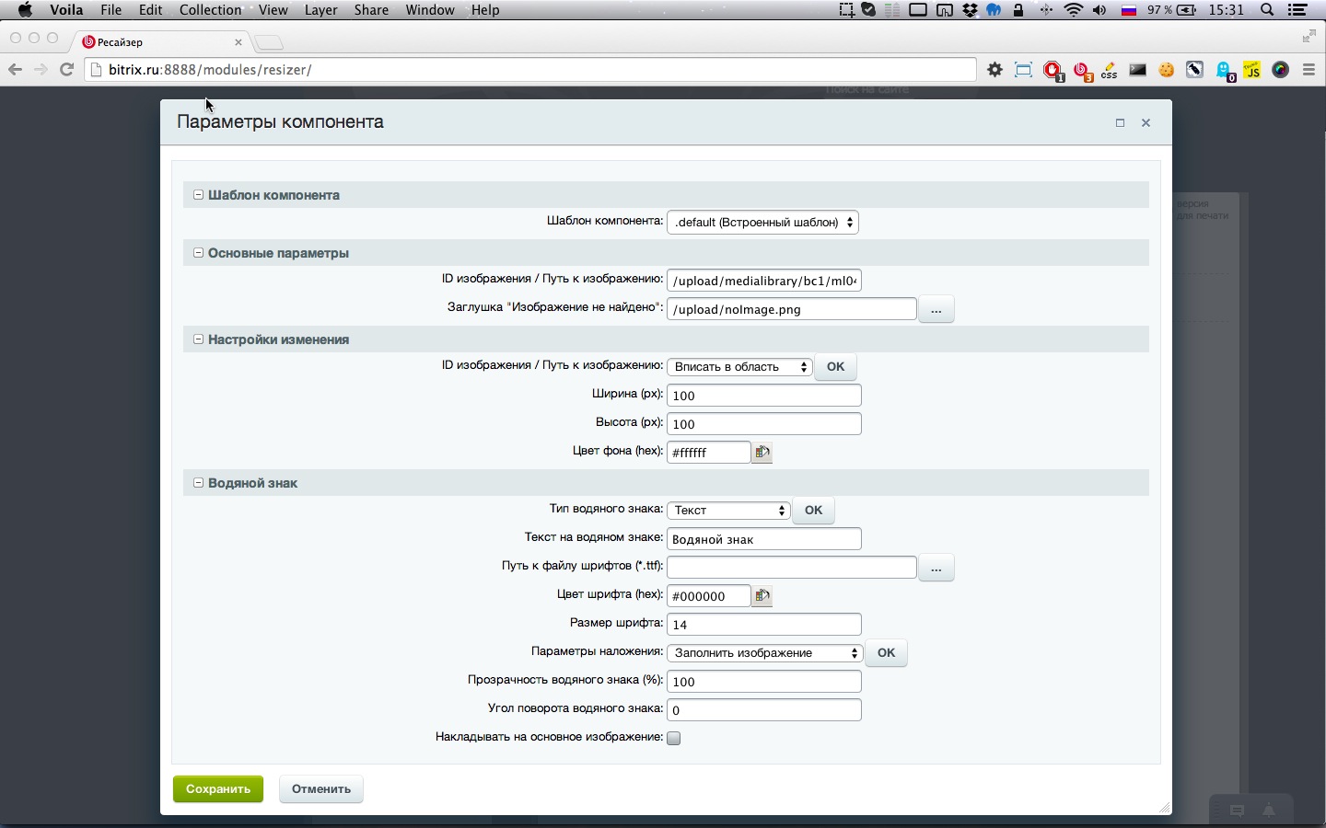
Task: Open the Edit menu
Action: 150,10
